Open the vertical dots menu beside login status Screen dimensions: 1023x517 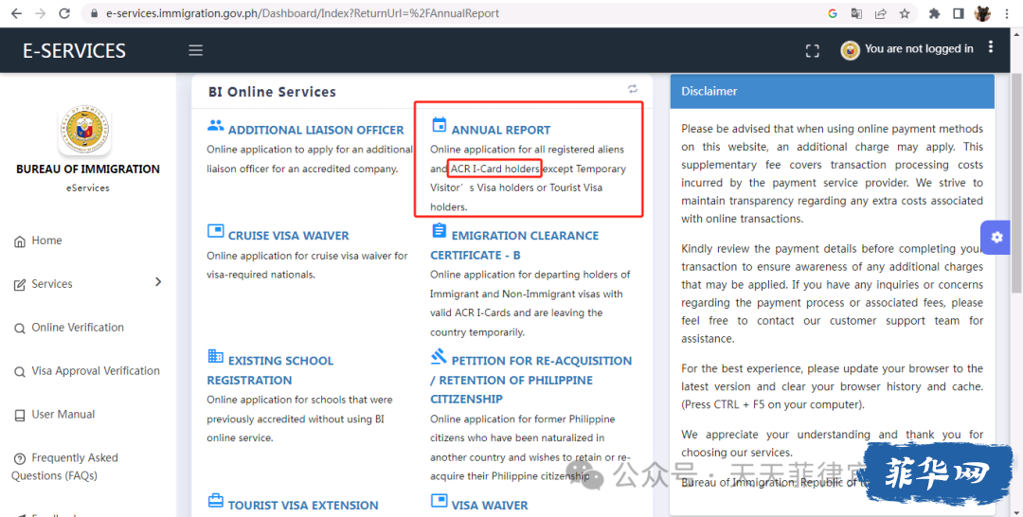click(x=991, y=47)
